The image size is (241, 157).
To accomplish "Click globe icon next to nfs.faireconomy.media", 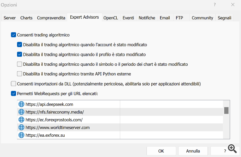I will click(21, 112).
